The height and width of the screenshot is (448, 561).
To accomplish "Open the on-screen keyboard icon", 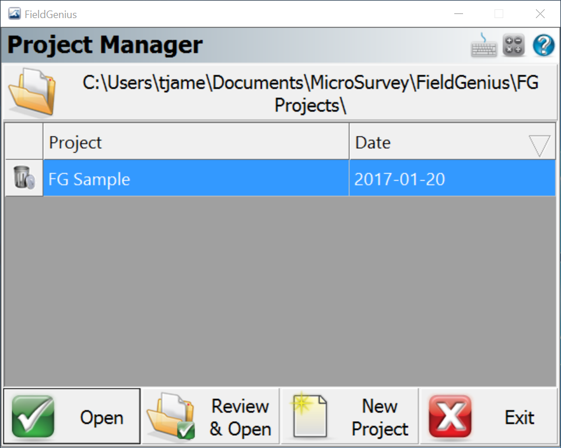I will (x=484, y=45).
